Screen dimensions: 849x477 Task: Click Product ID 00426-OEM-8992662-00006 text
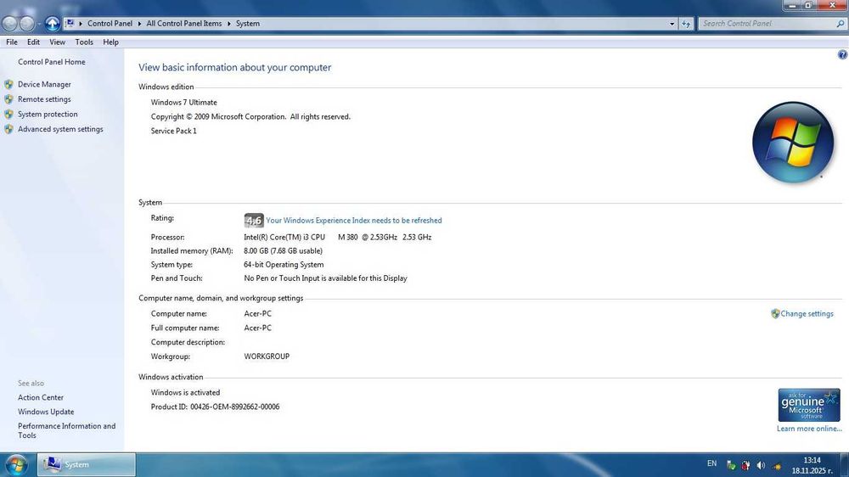click(x=215, y=407)
